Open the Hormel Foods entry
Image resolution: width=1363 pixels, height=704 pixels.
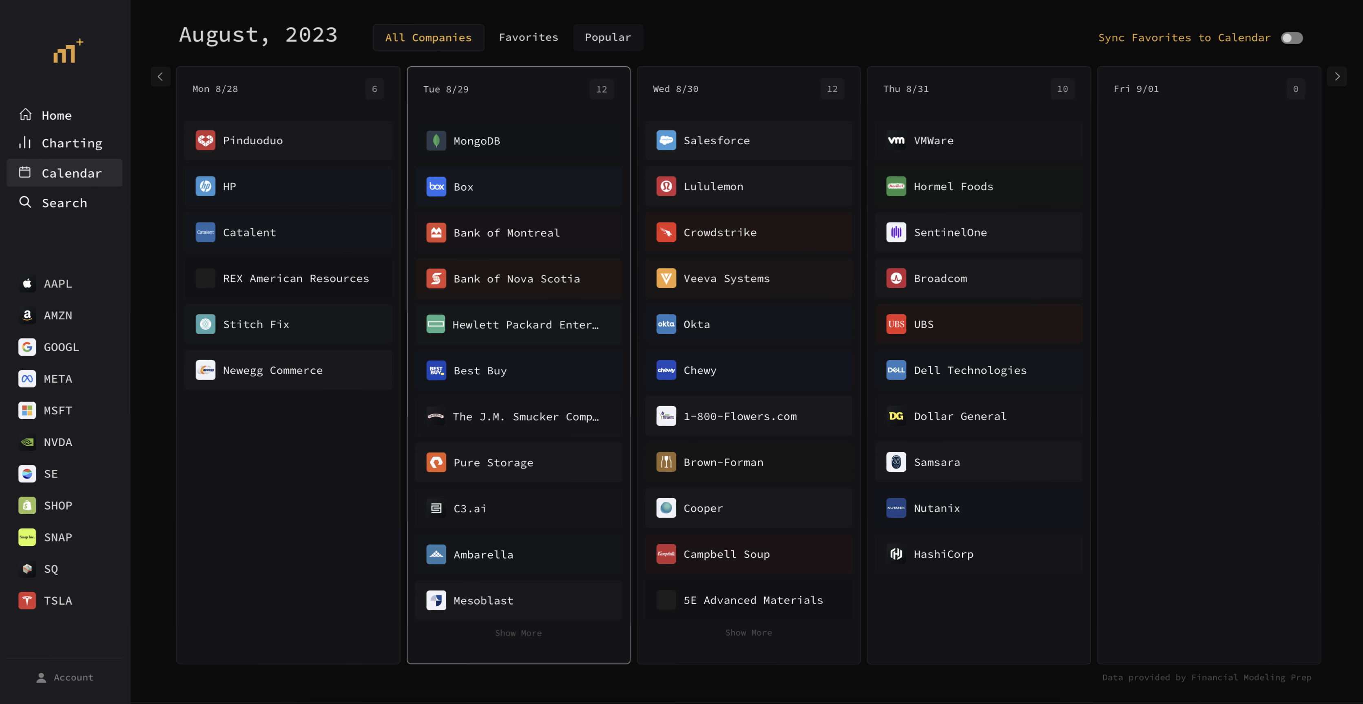click(x=979, y=187)
